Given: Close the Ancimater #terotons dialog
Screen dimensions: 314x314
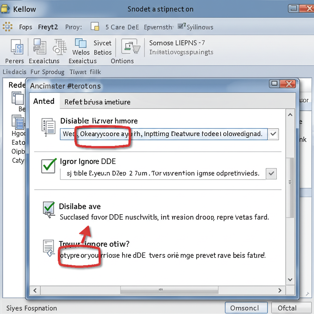Looking at the screenshot, I should click(x=288, y=84).
